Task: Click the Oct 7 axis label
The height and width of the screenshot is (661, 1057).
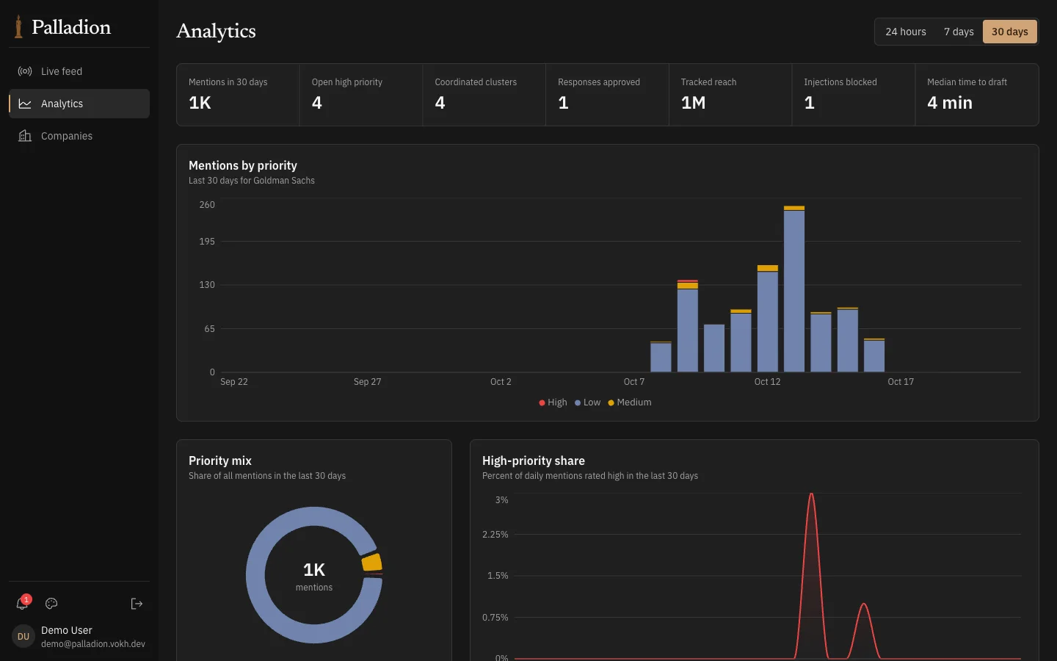Action: coord(634,382)
